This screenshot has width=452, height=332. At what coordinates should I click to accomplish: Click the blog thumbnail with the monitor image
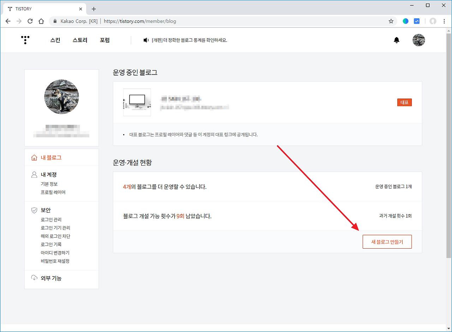[137, 102]
